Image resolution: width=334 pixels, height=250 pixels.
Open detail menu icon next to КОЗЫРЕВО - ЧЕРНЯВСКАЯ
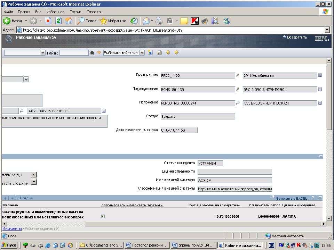click(320, 103)
